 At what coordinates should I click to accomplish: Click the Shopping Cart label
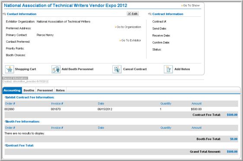(26, 69)
